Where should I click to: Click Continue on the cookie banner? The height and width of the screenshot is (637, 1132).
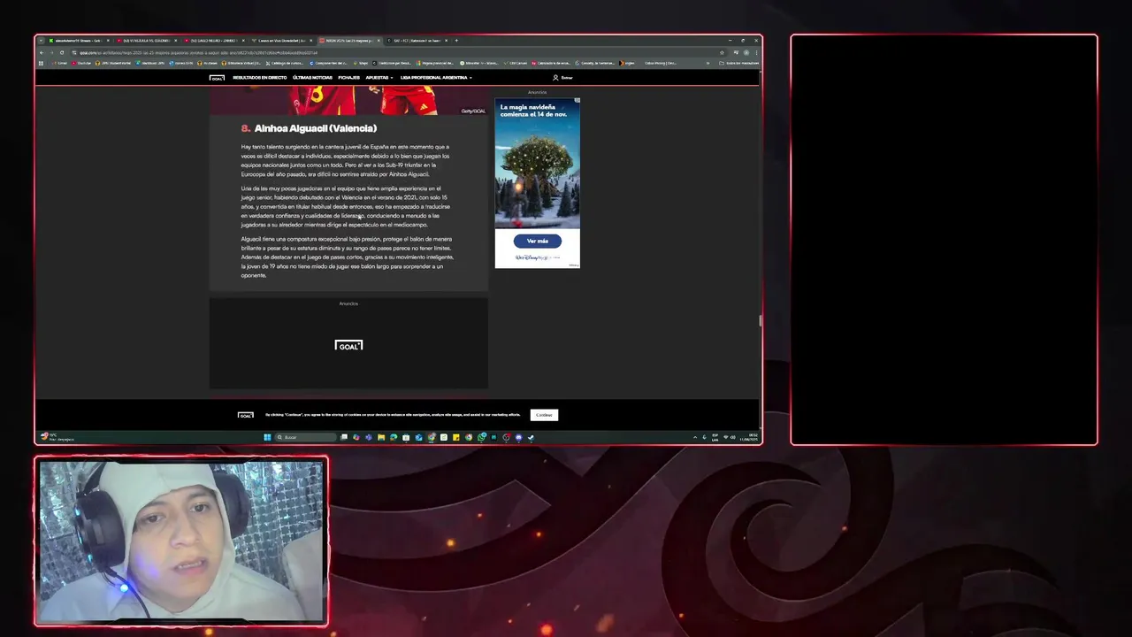(x=544, y=415)
